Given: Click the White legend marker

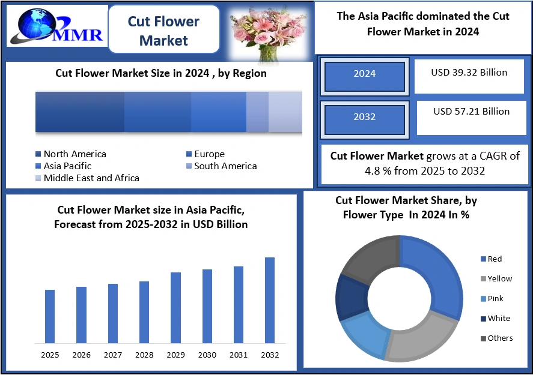Looking at the screenshot, I should (483, 319).
